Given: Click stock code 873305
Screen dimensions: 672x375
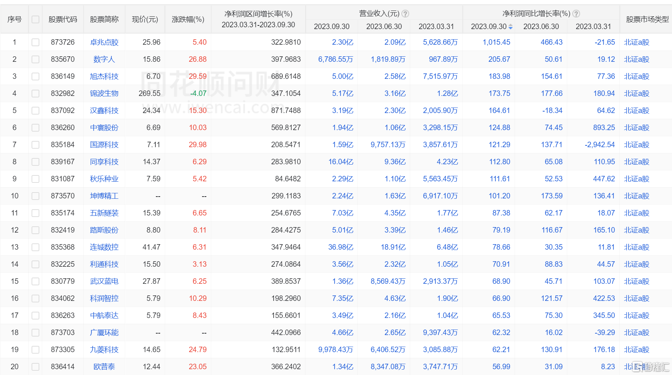Looking at the screenshot, I should [x=63, y=350].
